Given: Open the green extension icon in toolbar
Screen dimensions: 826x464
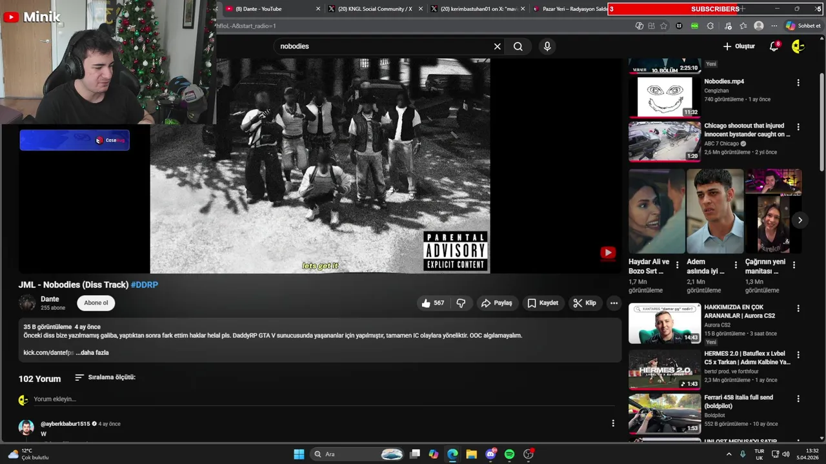Looking at the screenshot, I should click(694, 26).
